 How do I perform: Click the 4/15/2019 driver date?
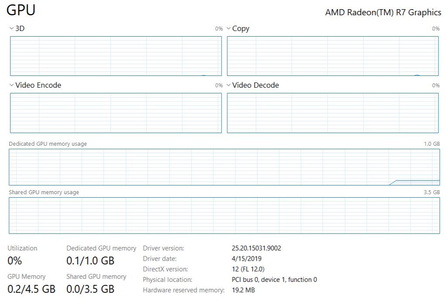pyautogui.click(x=247, y=259)
